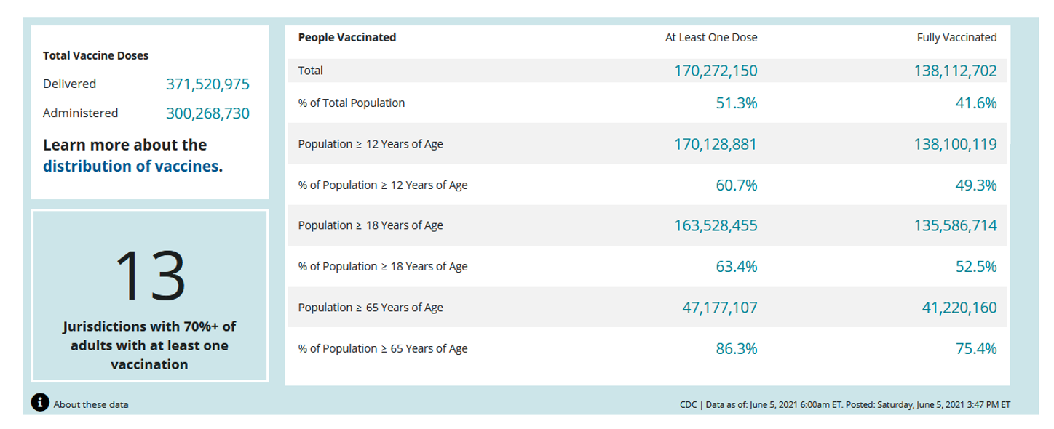The image size is (1054, 429).
Task: Click the large number 13 jurisdictions figure
Action: coord(150,276)
